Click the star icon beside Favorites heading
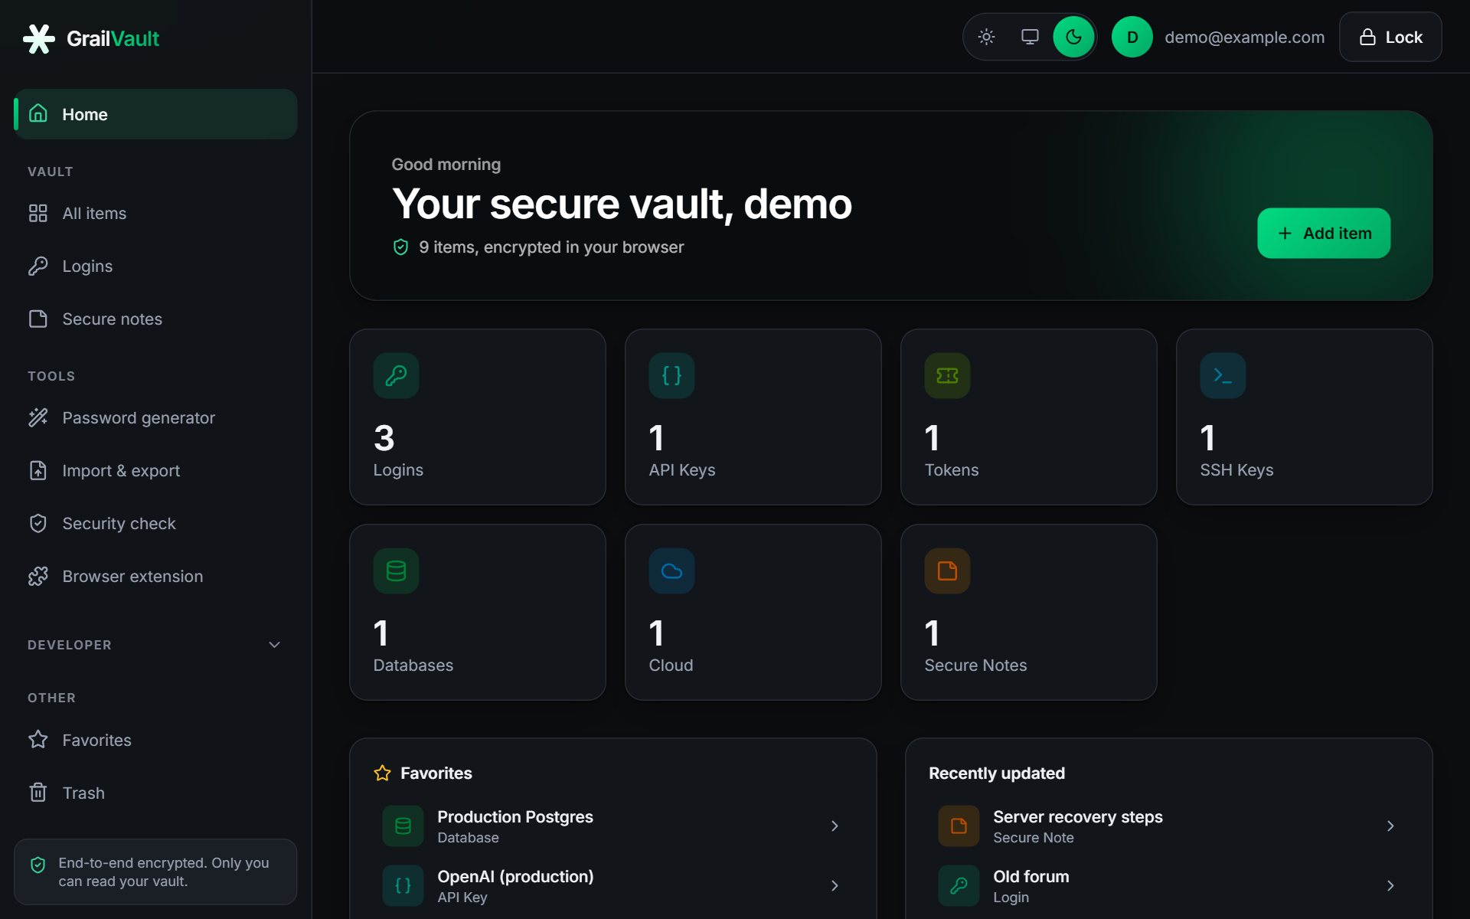This screenshot has width=1470, height=919. coord(382,773)
